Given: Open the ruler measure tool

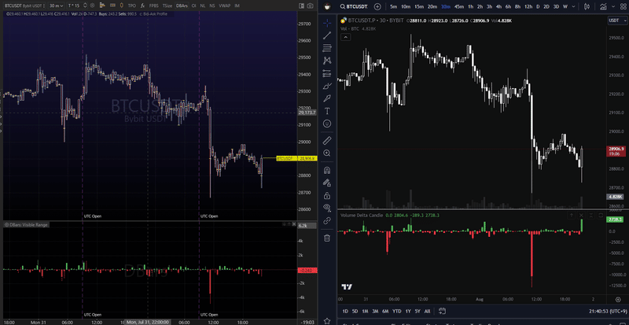Looking at the screenshot, I should (x=327, y=140).
